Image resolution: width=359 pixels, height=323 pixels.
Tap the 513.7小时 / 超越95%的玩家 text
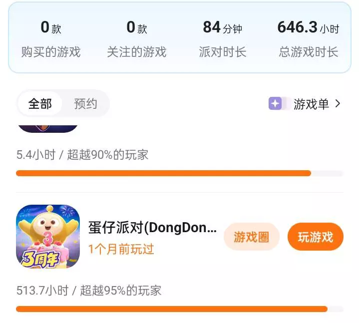tap(89, 290)
